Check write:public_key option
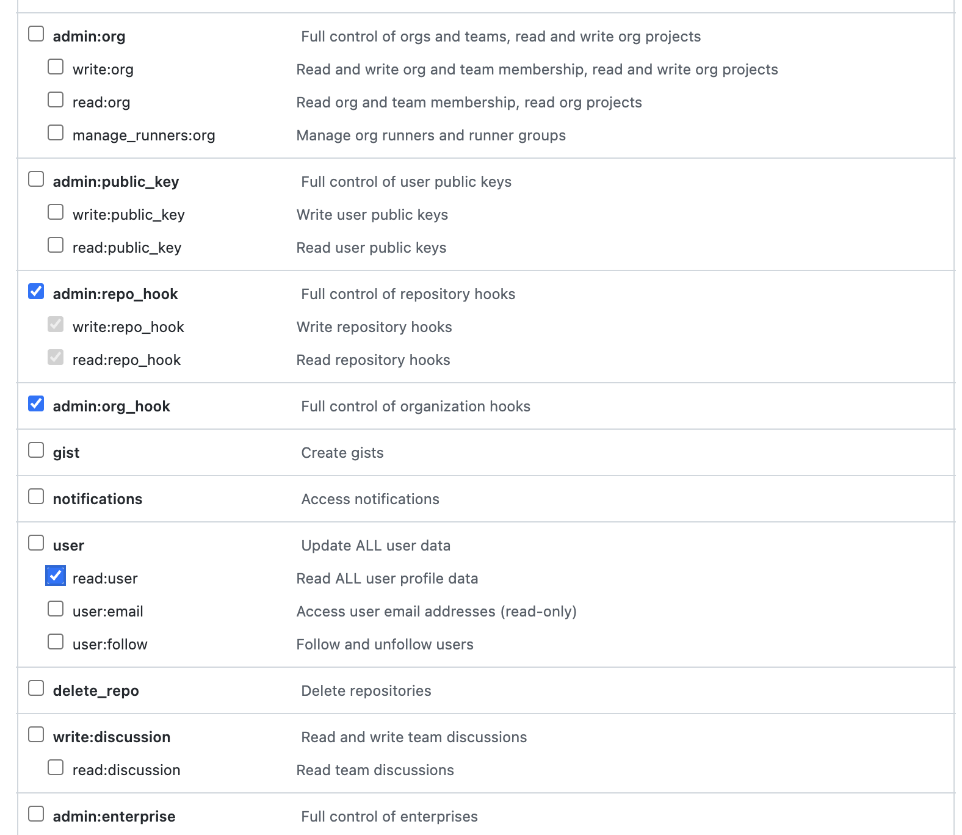Viewport: 962px width, 835px height. click(x=56, y=212)
